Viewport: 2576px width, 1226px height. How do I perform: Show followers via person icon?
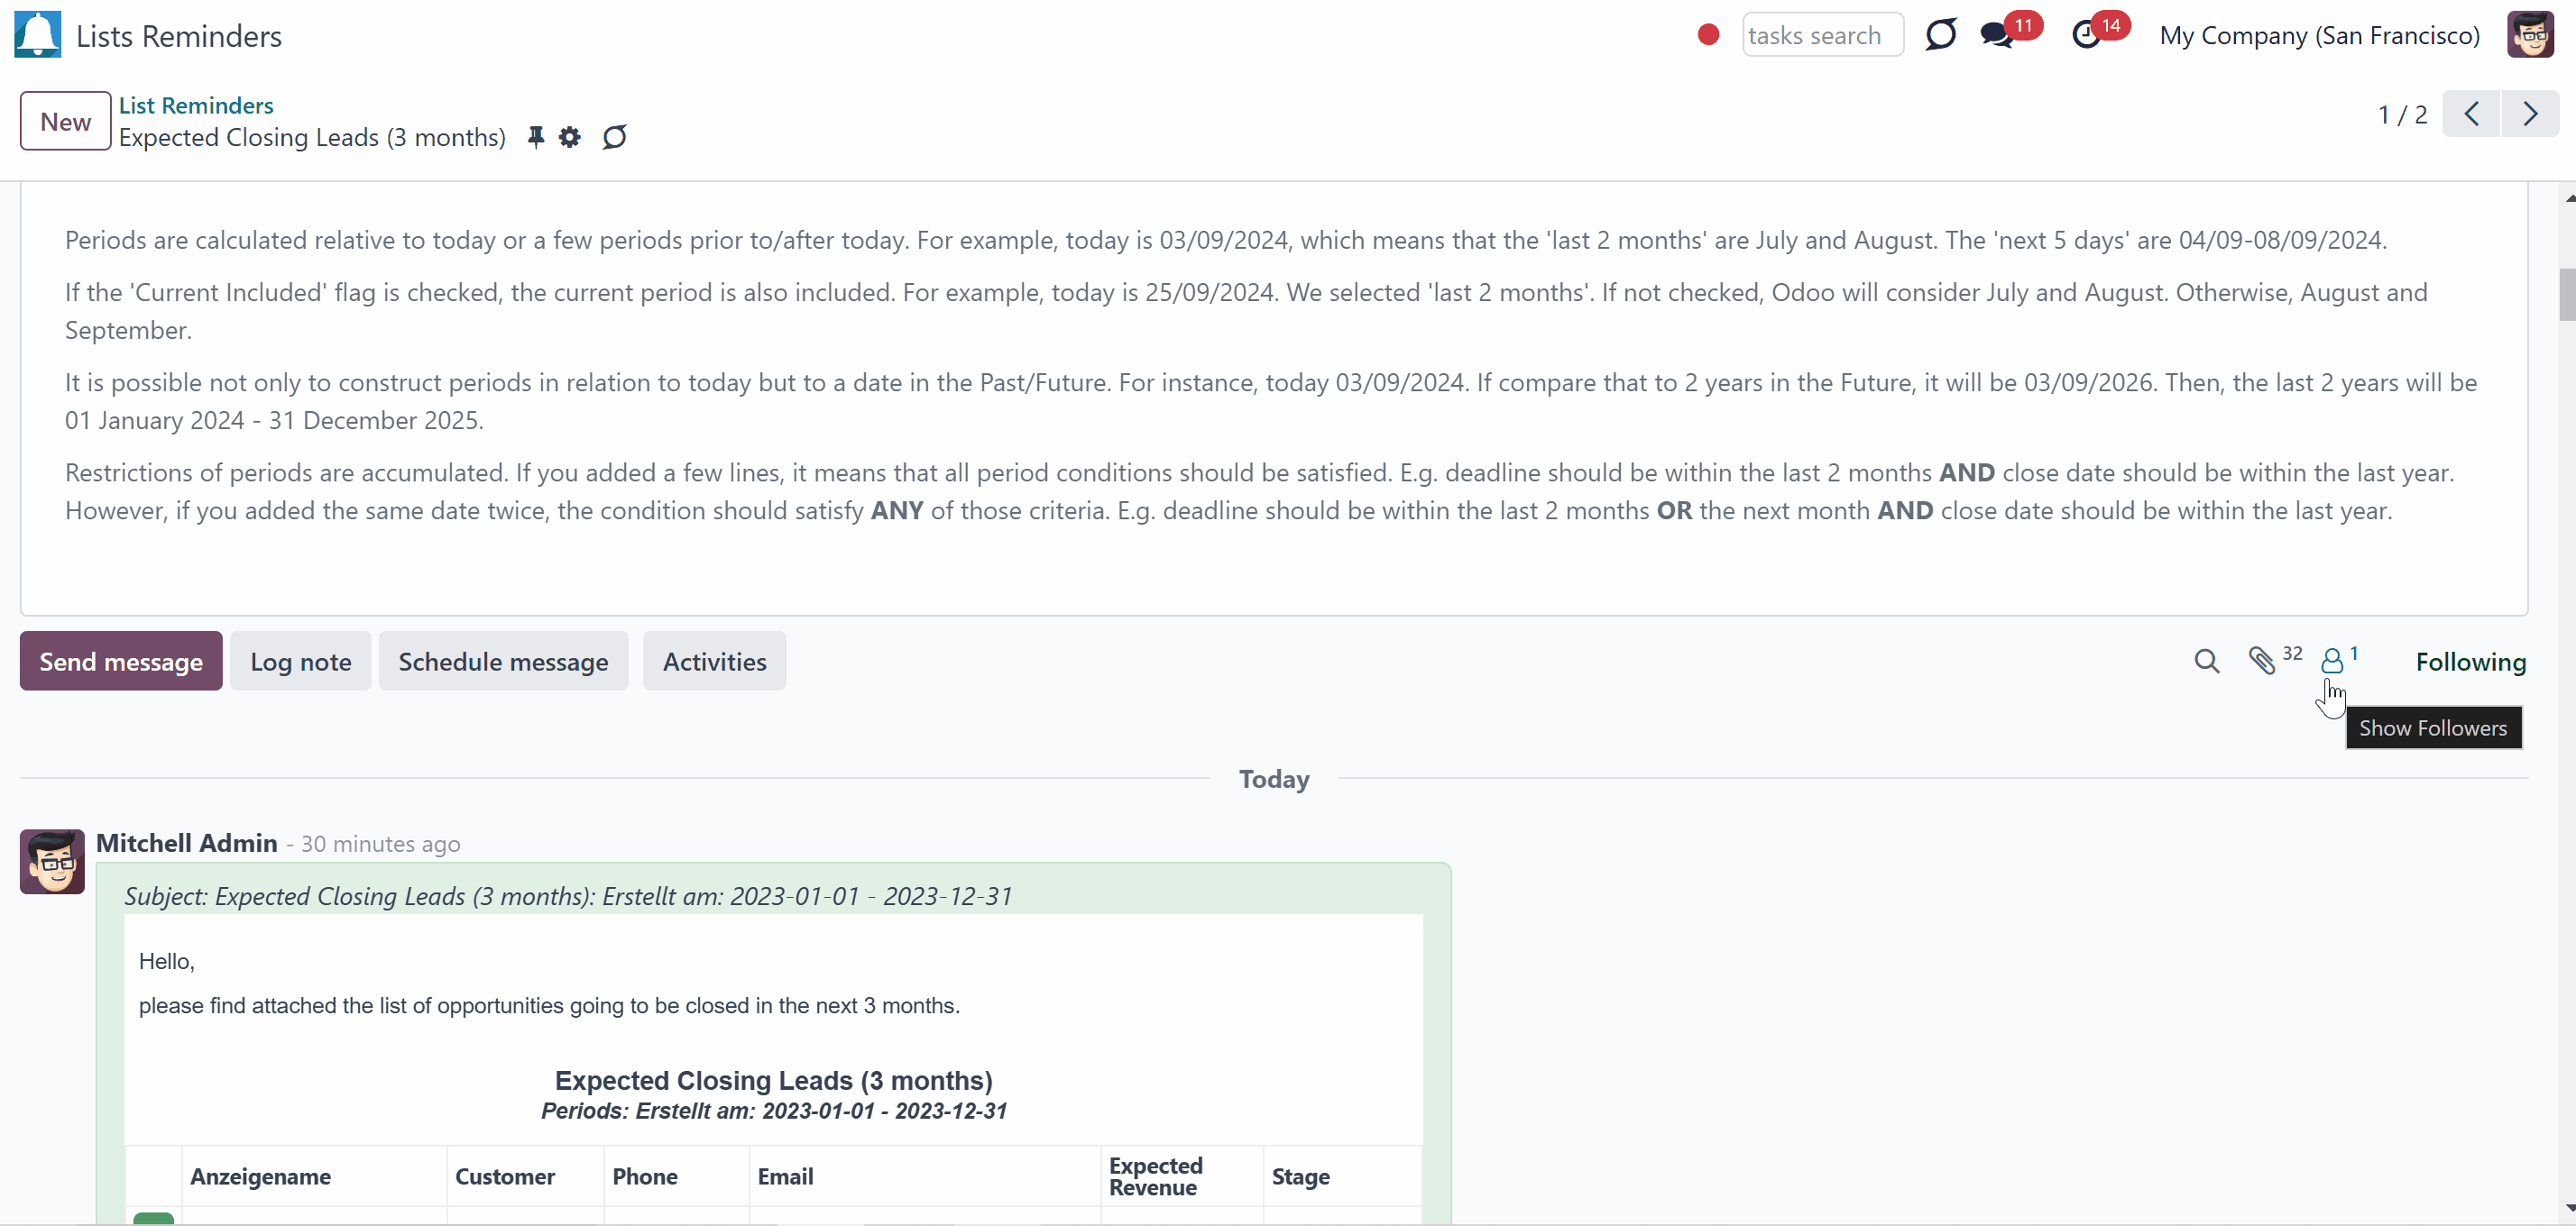coord(2339,660)
